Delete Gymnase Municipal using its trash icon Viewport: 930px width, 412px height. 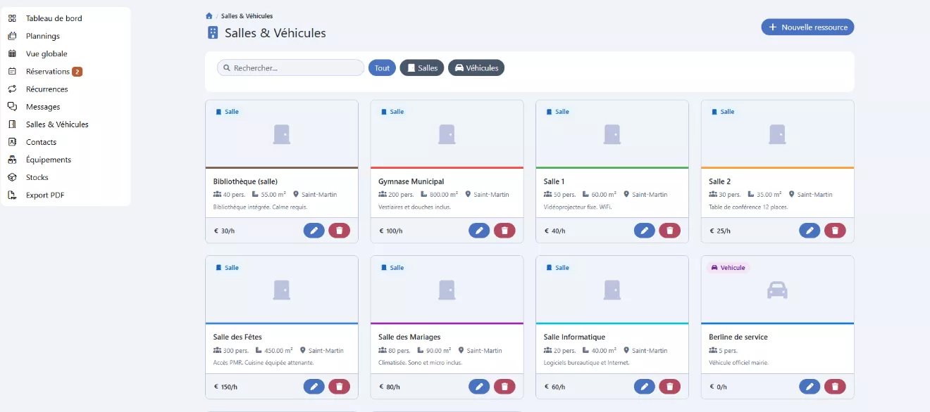(504, 231)
